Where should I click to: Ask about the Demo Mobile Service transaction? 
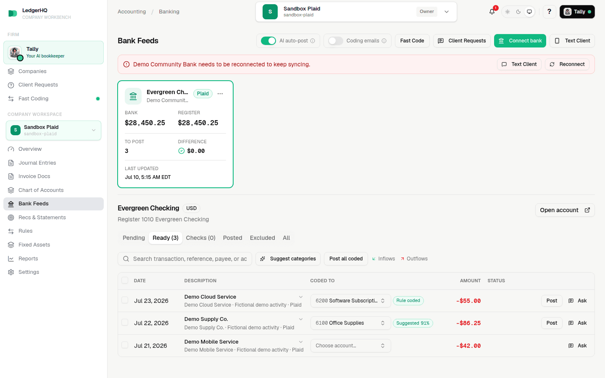[578, 346]
